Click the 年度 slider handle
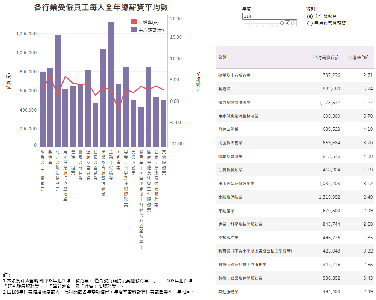 282,23
